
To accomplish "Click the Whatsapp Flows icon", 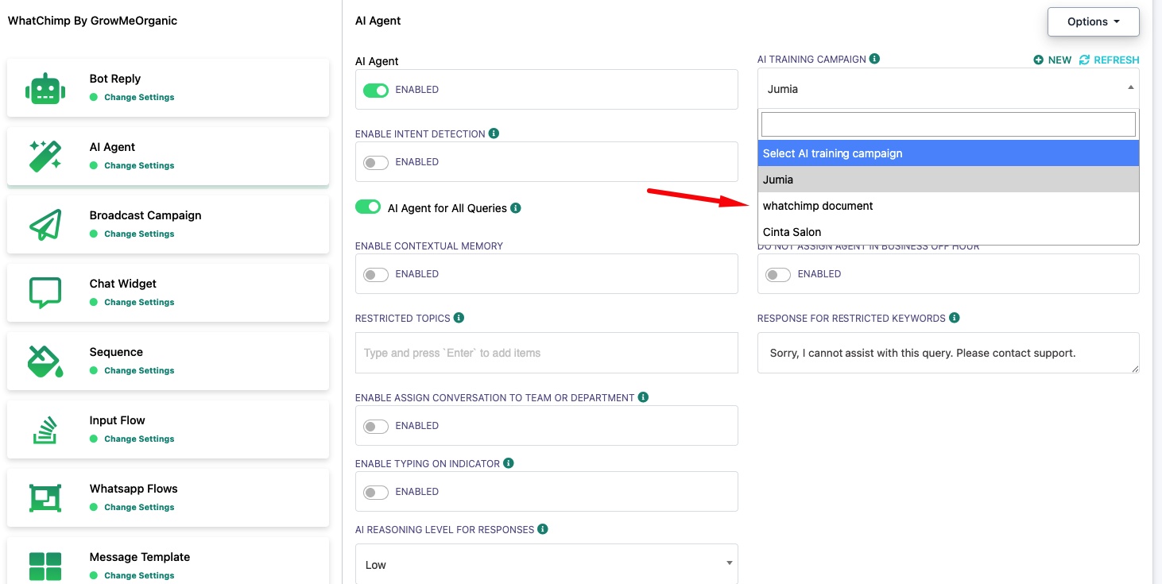I will [x=45, y=497].
